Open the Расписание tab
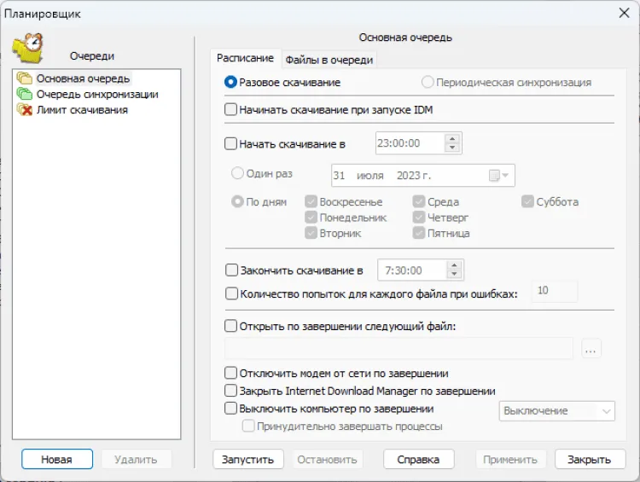Screen dimensions: 640x482 coord(245,58)
